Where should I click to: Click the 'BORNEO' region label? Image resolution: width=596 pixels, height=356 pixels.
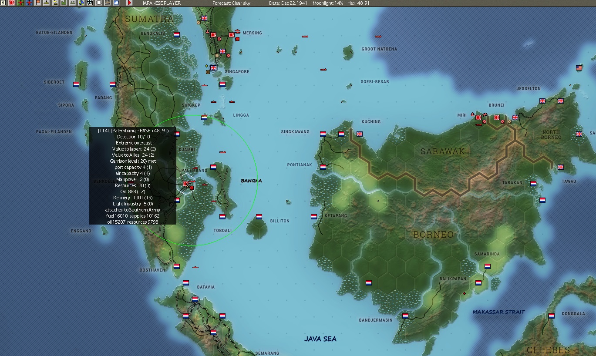click(x=433, y=235)
